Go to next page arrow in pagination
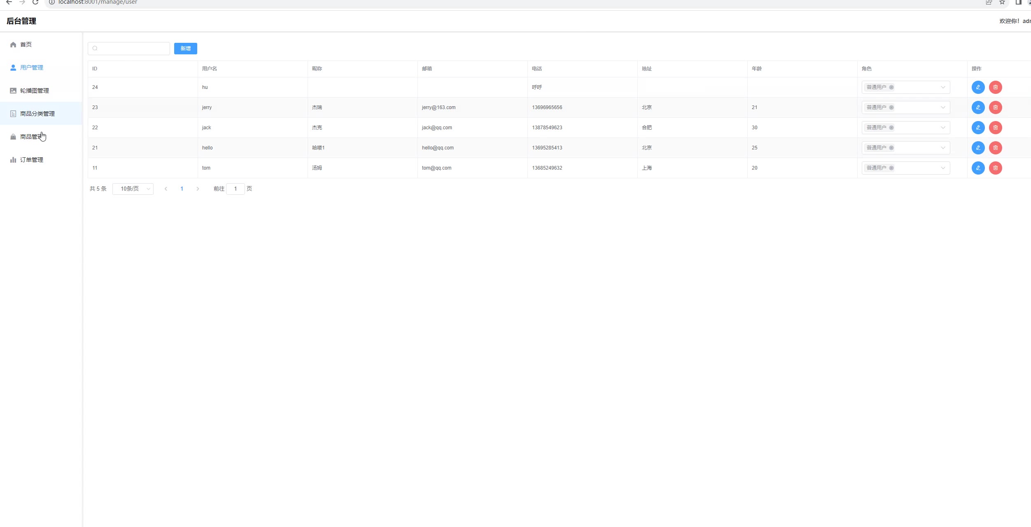The image size is (1031, 527). 198,189
